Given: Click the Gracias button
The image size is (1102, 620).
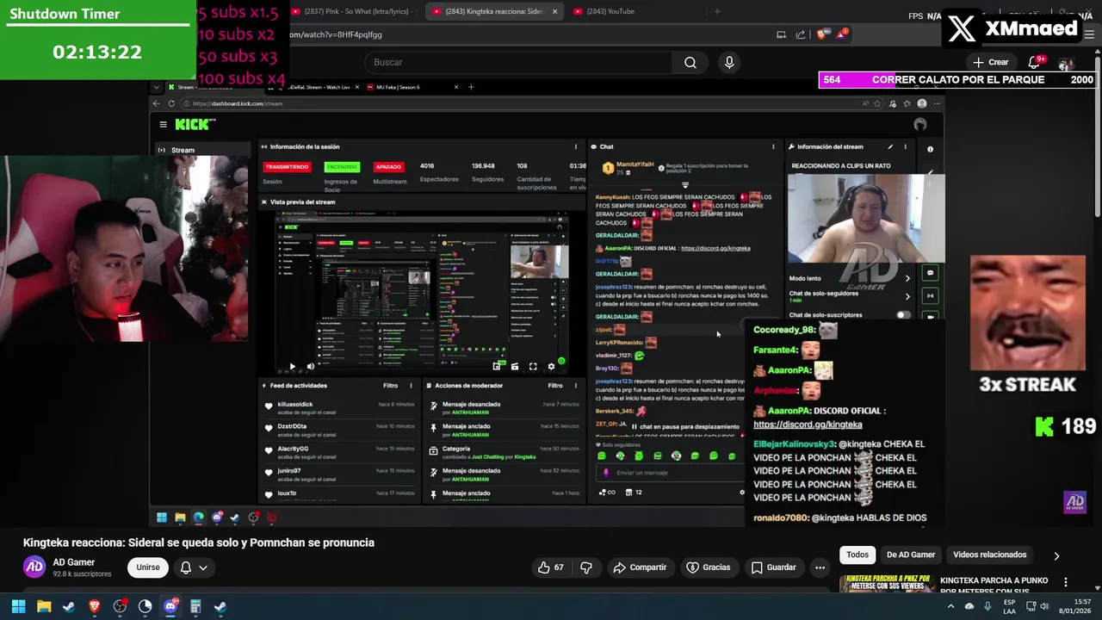Looking at the screenshot, I should click(708, 567).
